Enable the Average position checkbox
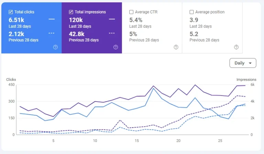 pyautogui.click(x=191, y=12)
